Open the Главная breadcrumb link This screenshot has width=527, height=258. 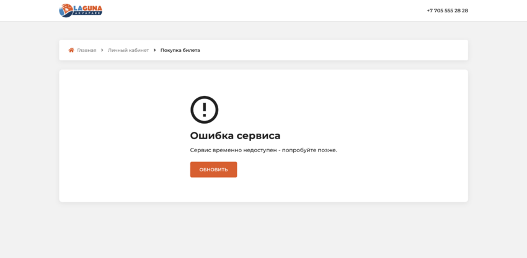coord(87,50)
